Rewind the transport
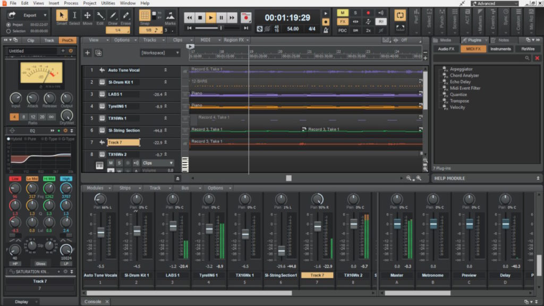 pos(189,18)
